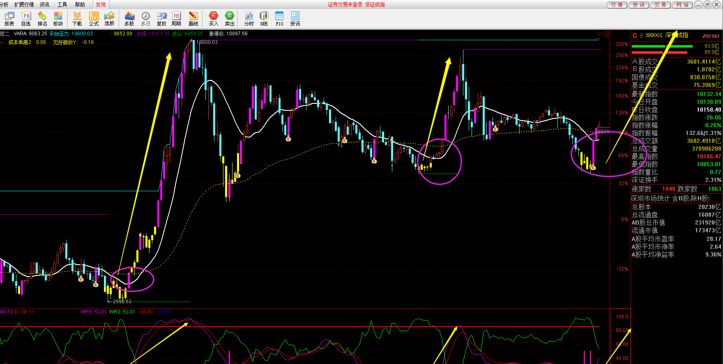Screen dimensions: 723x364
Task: Click the A股平均市盈率 value 28.17
Action: [x=714, y=238]
